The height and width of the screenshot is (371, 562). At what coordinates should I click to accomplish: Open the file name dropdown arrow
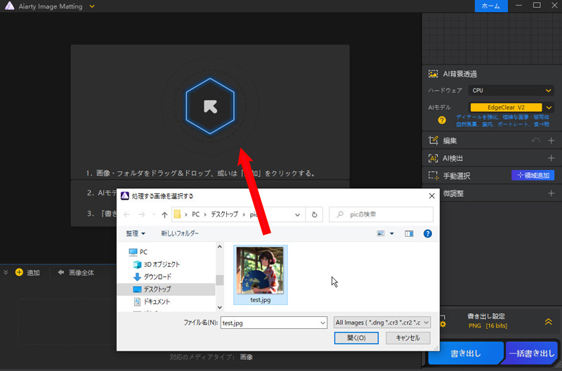tap(322, 323)
